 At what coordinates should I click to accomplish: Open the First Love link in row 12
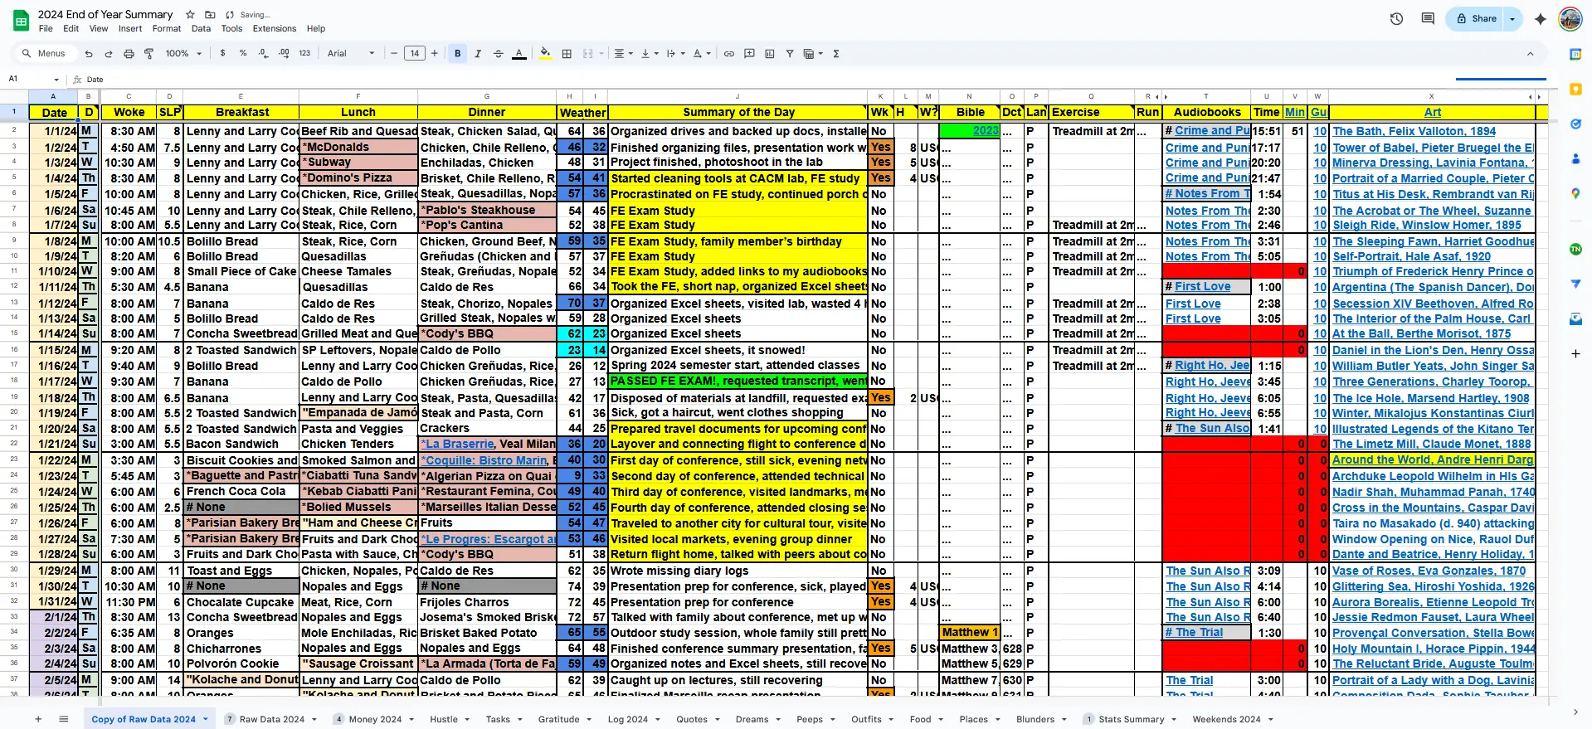point(1202,287)
